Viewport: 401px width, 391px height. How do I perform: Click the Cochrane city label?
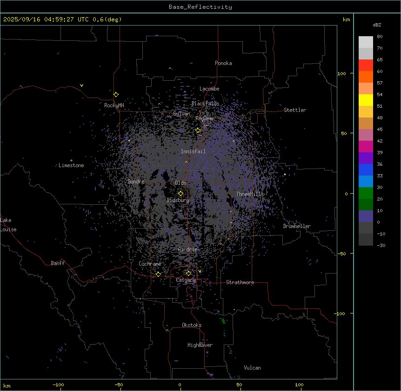(150, 264)
